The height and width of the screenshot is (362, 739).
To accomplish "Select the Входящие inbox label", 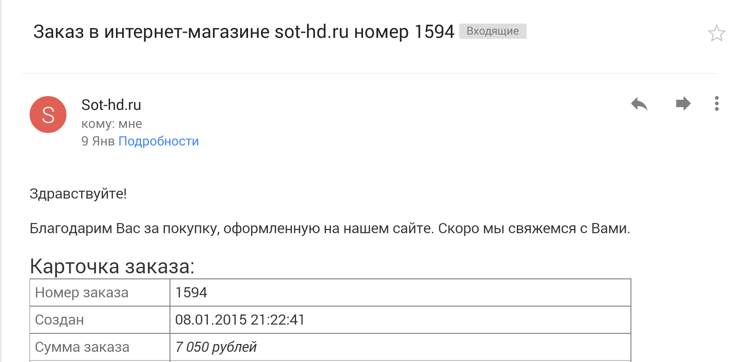I will pyautogui.click(x=493, y=31).
